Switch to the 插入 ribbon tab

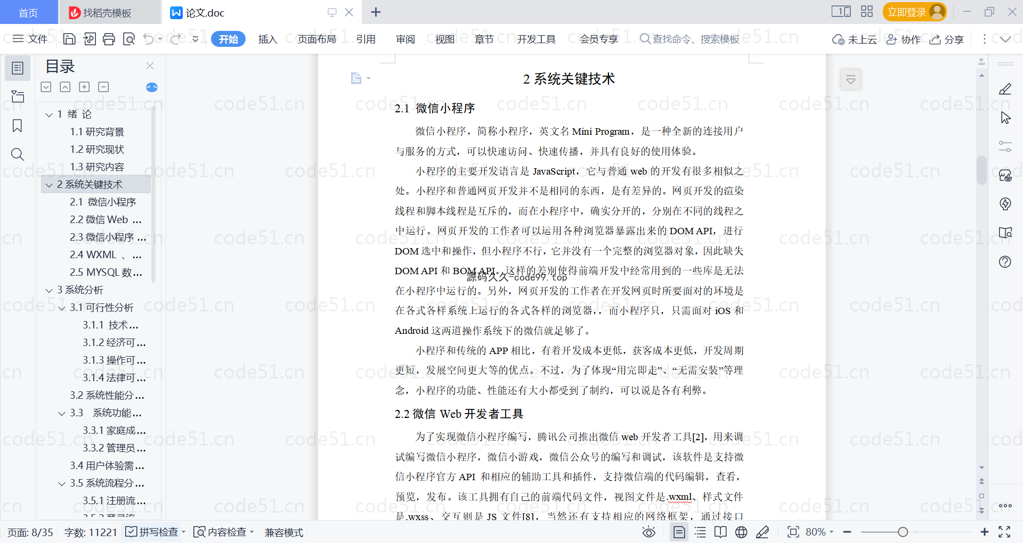click(x=267, y=39)
